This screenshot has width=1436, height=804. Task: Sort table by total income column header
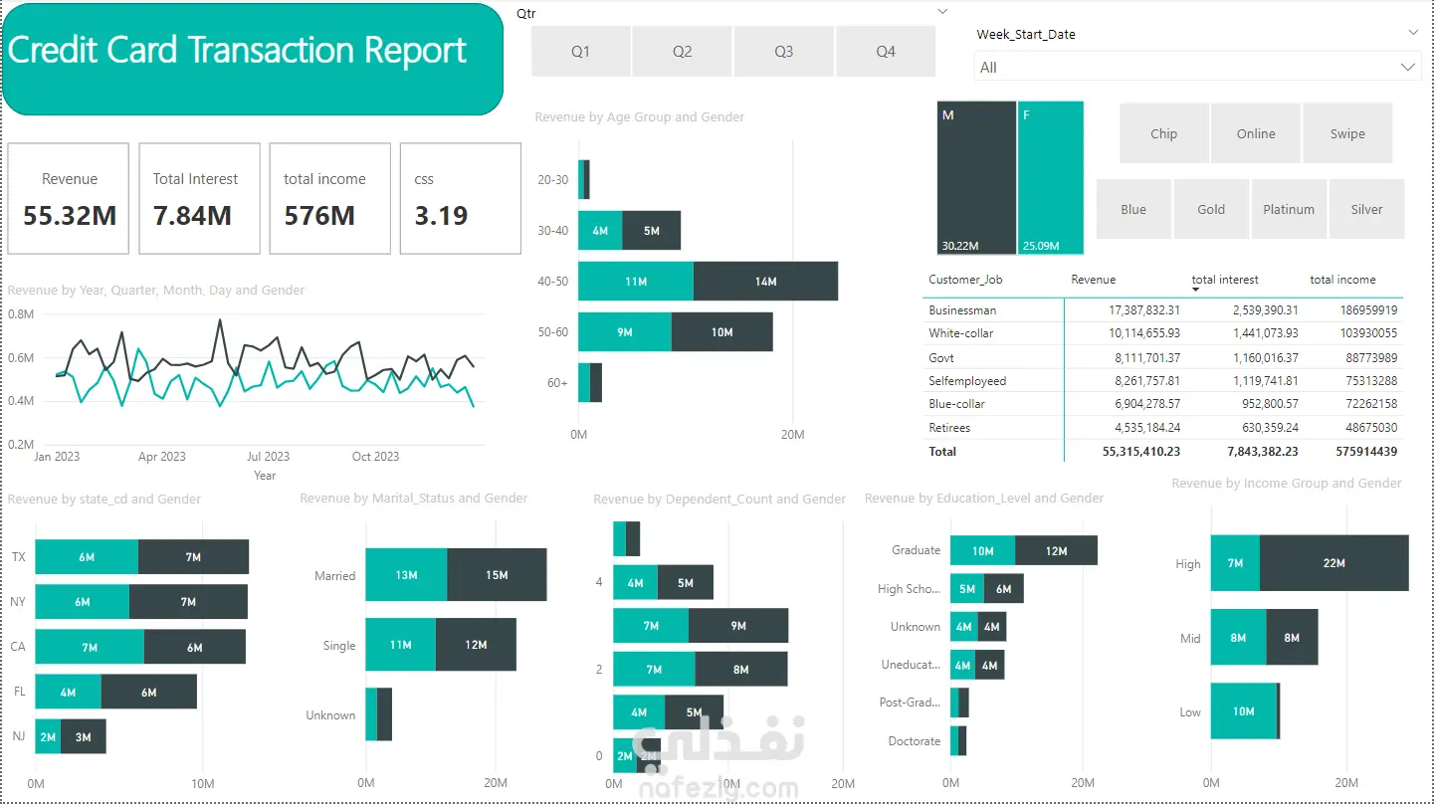point(1342,280)
